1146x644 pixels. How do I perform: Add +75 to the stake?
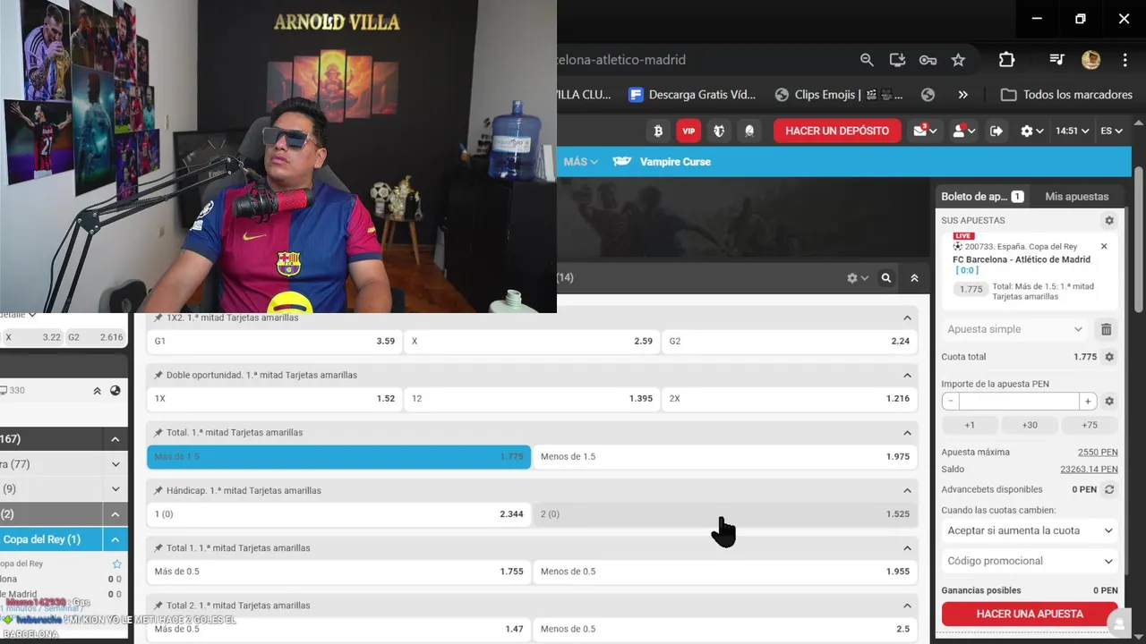pyautogui.click(x=1090, y=425)
